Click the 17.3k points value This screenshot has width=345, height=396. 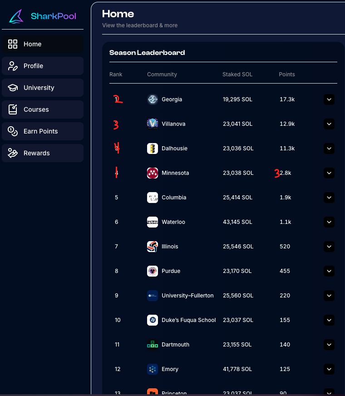tap(287, 99)
